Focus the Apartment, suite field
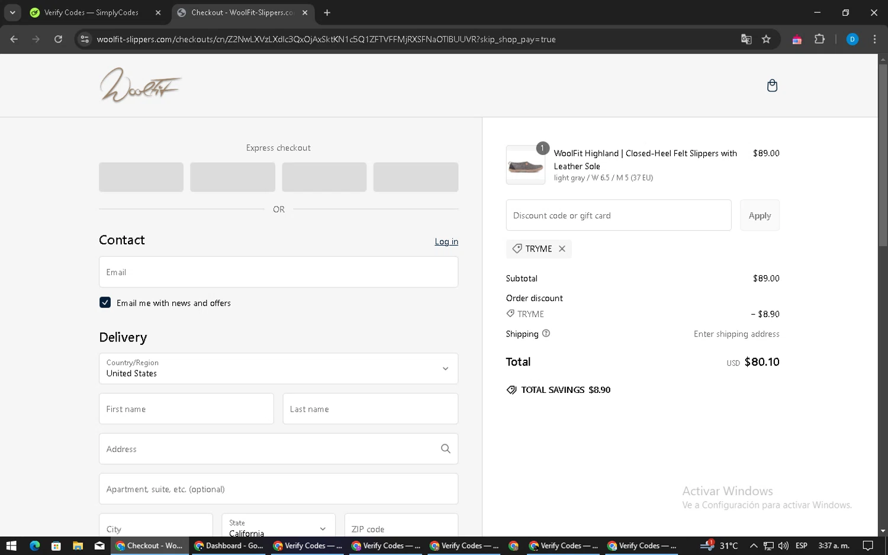 (x=278, y=489)
